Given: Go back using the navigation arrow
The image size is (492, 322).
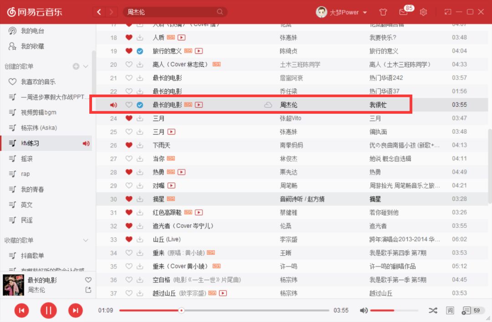Looking at the screenshot, I should [x=99, y=12].
